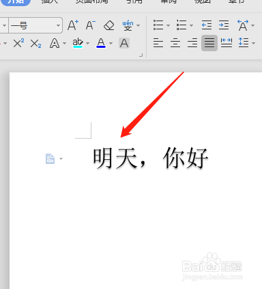The width and height of the screenshot is (262, 289).
Task: Open highlight color palette arrow
Action: tap(88, 43)
